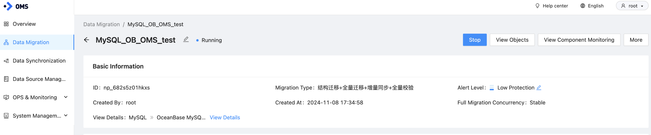Click the Low Protection level indicator icon
The height and width of the screenshot is (135, 651).
pos(492,88)
